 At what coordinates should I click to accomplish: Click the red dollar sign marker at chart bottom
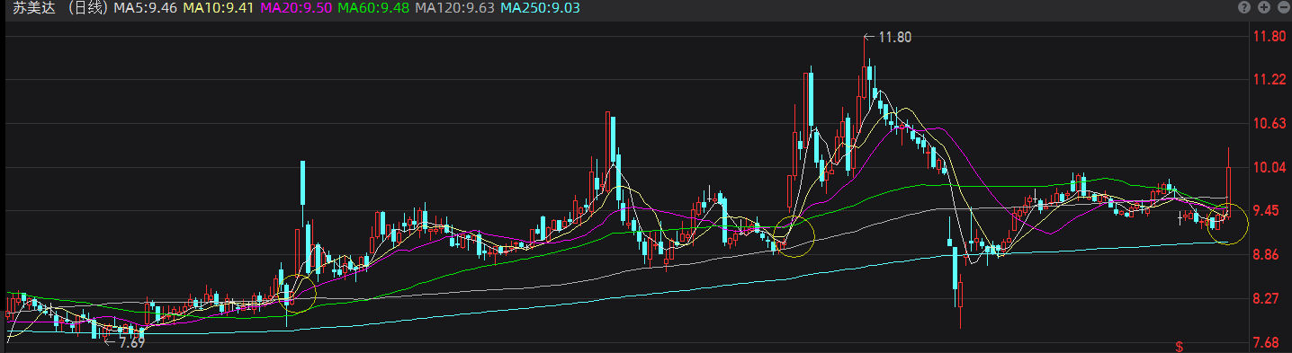tap(1179, 346)
